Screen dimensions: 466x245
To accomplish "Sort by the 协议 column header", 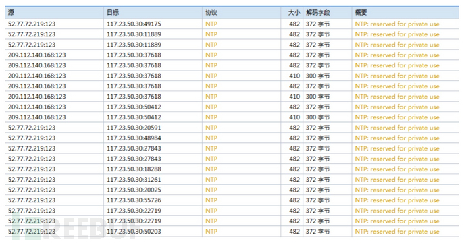I will [x=241, y=12].
